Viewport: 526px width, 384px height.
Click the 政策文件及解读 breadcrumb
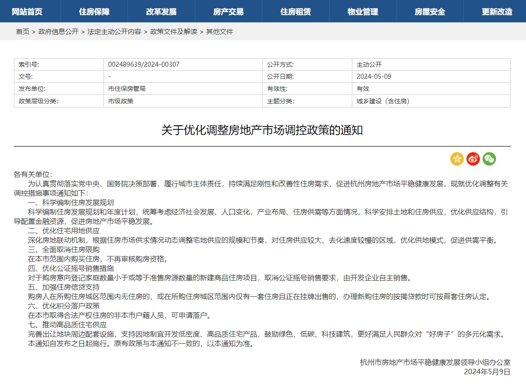coord(174,32)
